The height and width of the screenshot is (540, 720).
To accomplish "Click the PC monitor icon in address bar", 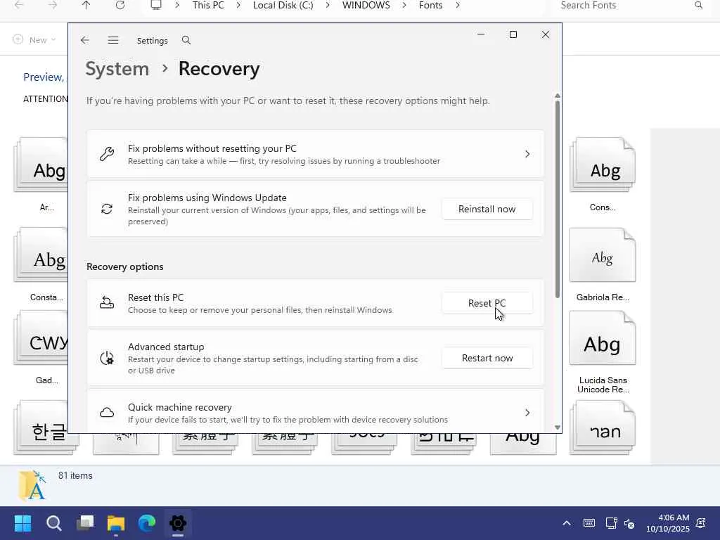I will [156, 5].
